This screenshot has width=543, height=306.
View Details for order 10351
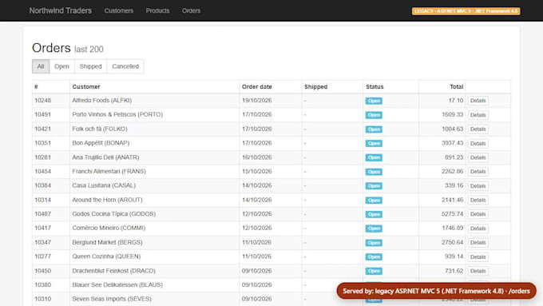478,143
